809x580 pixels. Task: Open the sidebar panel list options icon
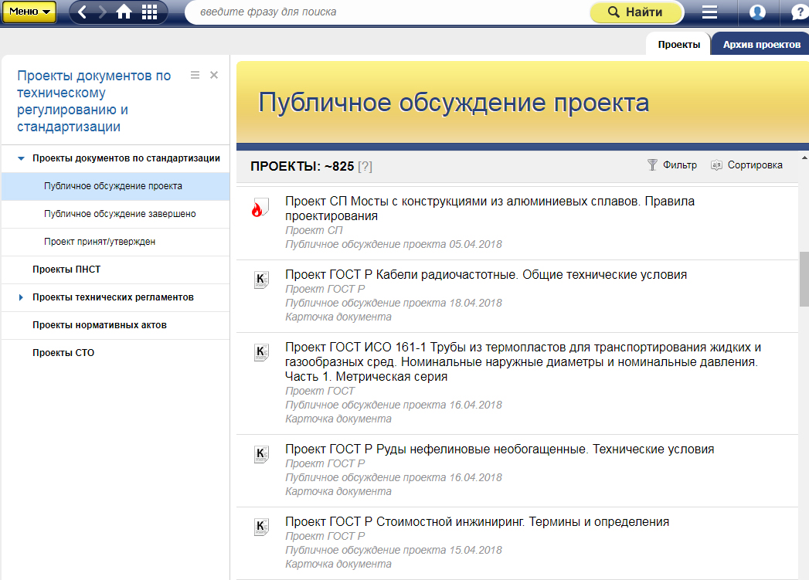[195, 75]
